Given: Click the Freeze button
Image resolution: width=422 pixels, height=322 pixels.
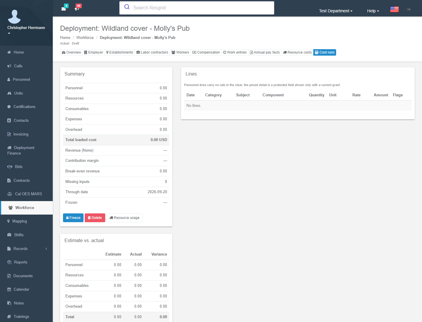Looking at the screenshot, I should coord(73,218).
